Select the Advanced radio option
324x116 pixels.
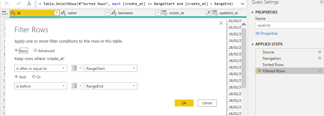point(35,51)
